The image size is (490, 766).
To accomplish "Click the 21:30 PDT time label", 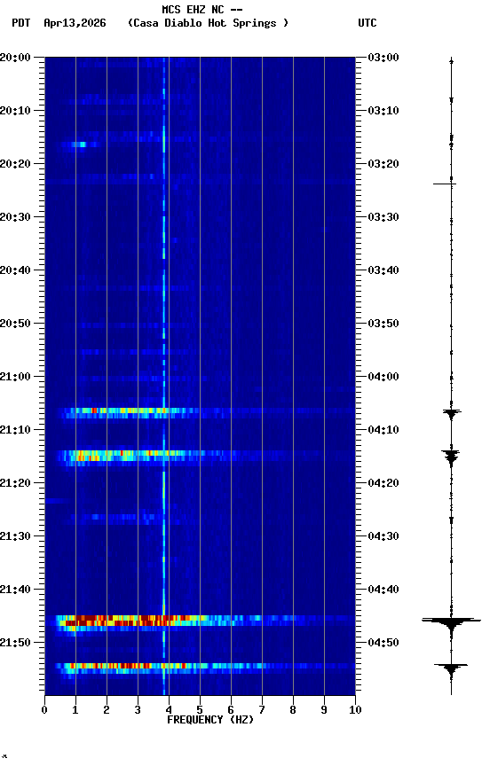I will (x=15, y=537).
